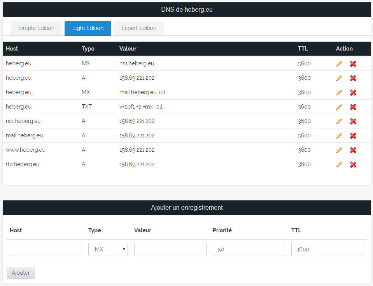This screenshot has width=373, height=286.
Task: Edit the heberg.eu A record
Action: 339,78
